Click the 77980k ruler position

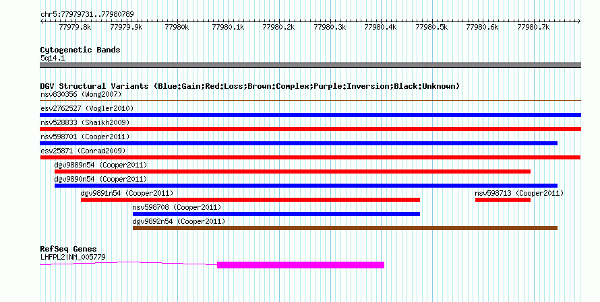pyautogui.click(x=177, y=27)
